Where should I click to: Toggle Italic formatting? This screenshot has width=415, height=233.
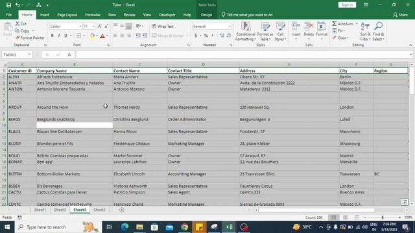(59, 36)
